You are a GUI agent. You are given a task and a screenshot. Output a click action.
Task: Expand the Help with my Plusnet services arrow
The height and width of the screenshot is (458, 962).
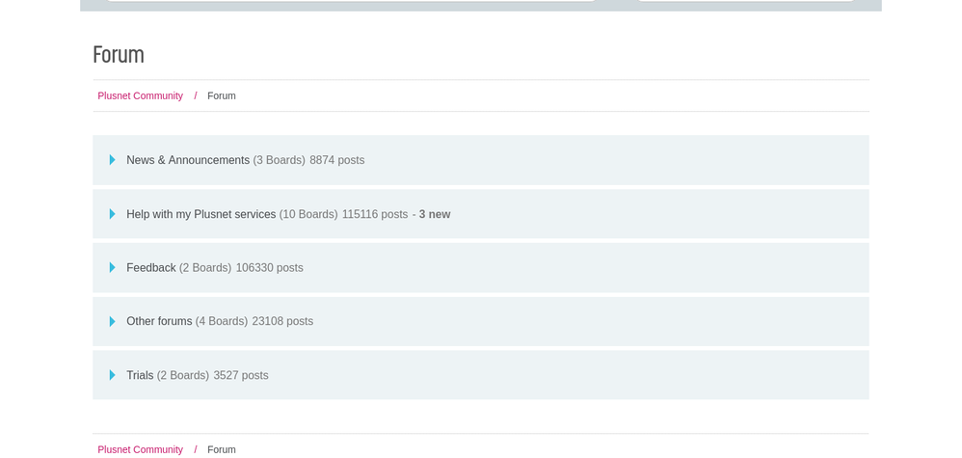[112, 214]
